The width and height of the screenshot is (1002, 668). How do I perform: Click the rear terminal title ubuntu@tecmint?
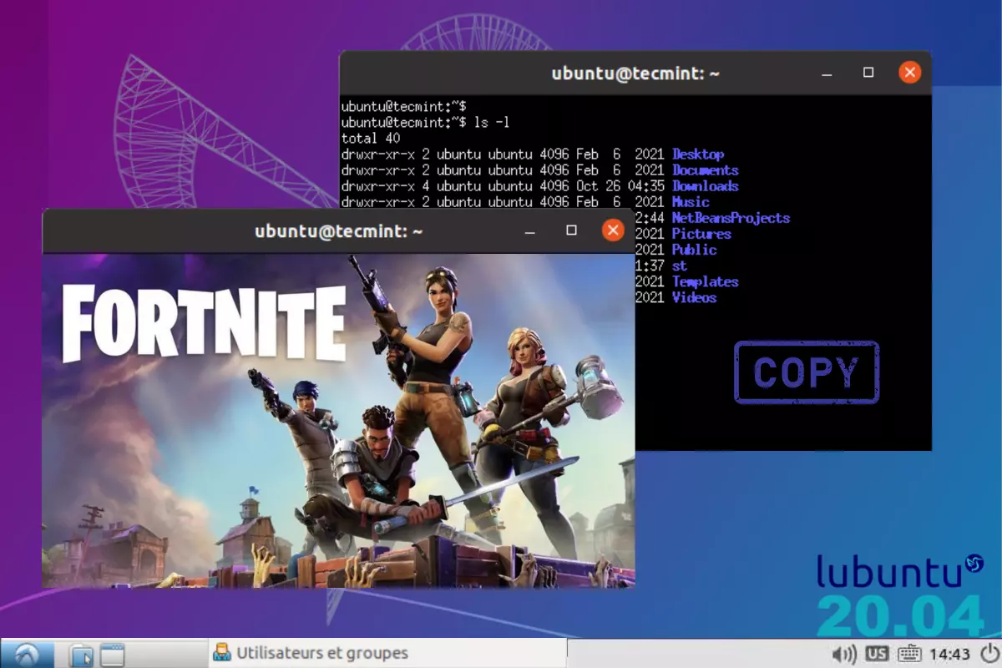click(635, 73)
